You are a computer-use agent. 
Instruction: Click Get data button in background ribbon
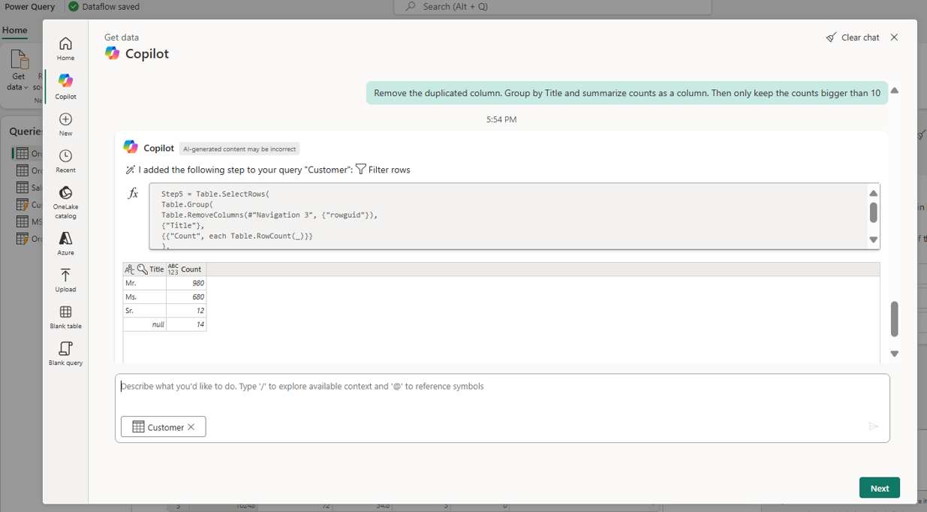[19, 71]
